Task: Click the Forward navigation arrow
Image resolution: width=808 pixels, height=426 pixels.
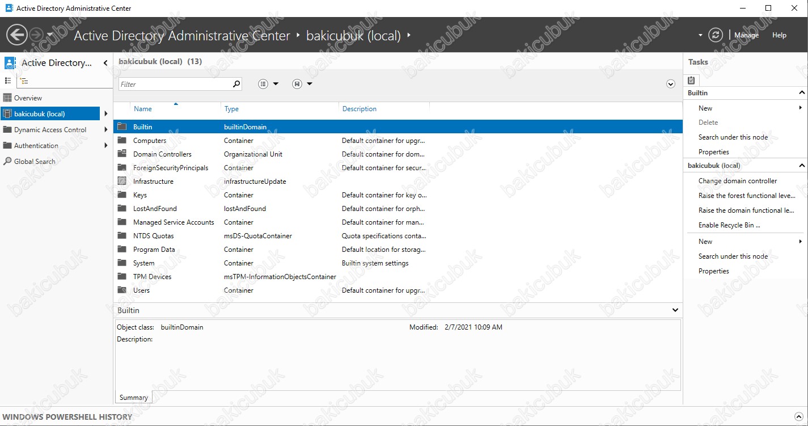Action: click(36, 35)
